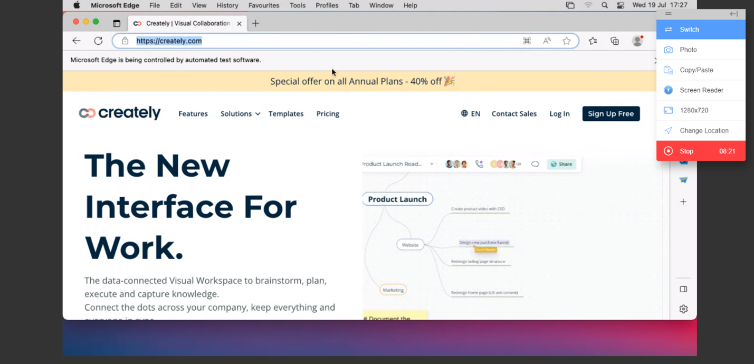
Task: Open a new tab with plus button
Action: [x=255, y=23]
